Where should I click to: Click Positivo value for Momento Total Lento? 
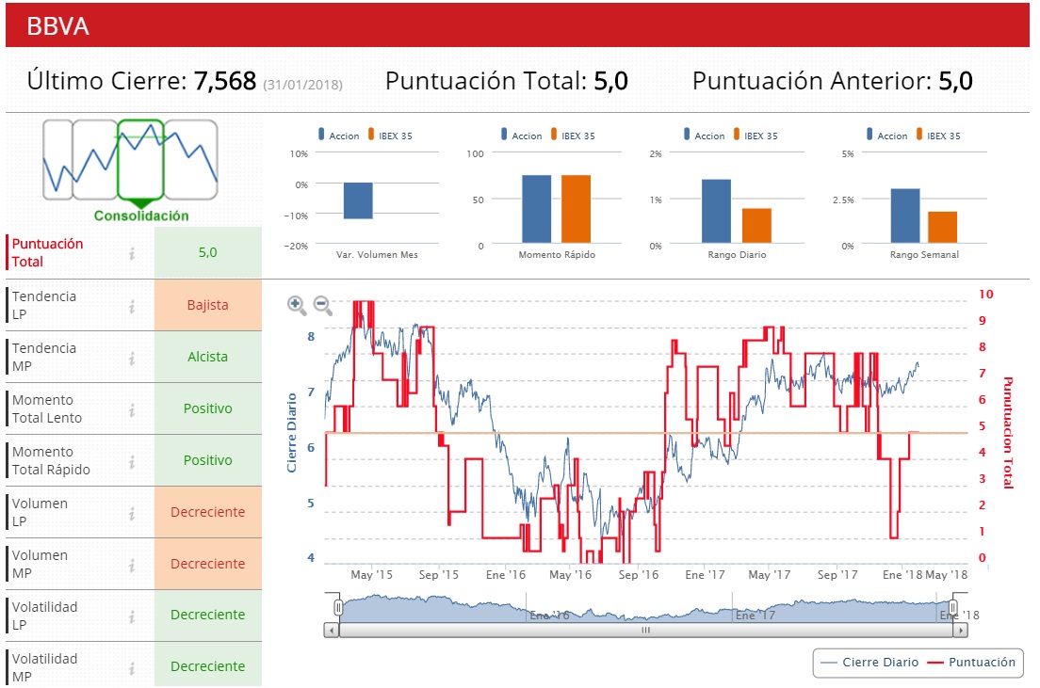click(x=207, y=408)
